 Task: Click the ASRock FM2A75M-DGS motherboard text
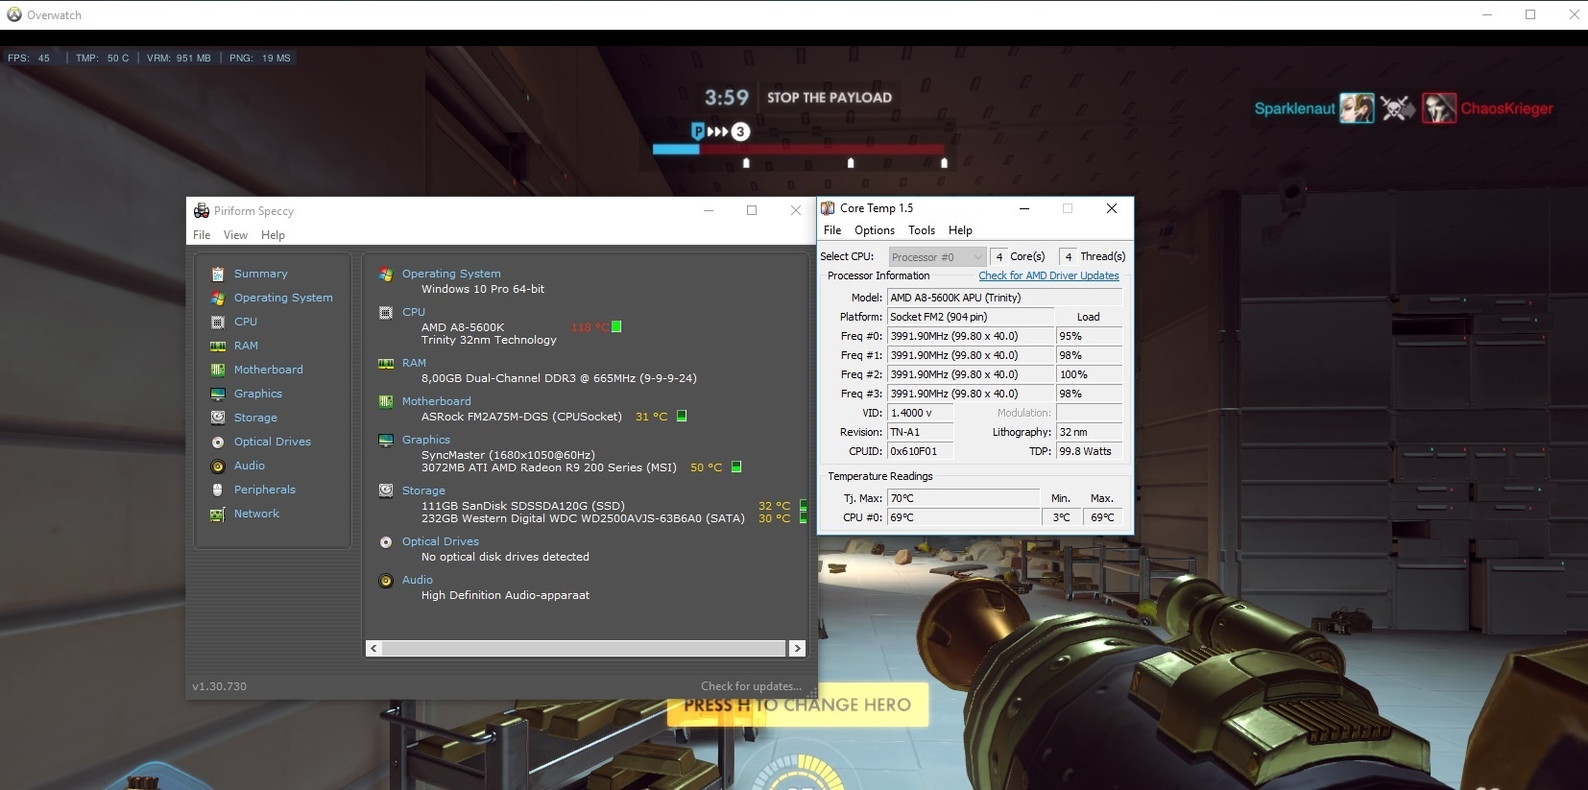[521, 417]
